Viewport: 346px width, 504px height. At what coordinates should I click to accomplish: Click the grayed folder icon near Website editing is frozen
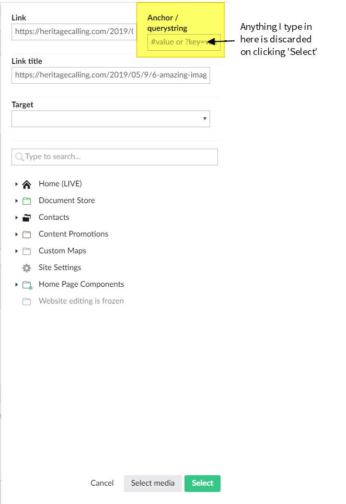pyautogui.click(x=27, y=301)
